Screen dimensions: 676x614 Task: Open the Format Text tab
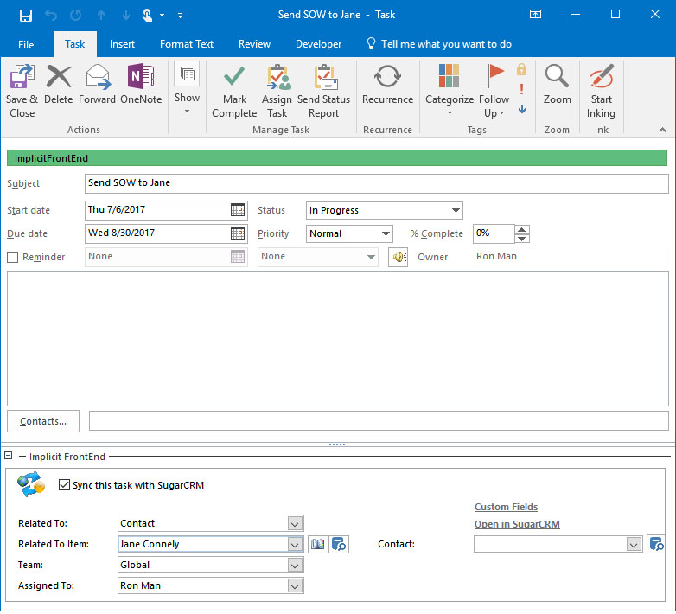pyautogui.click(x=187, y=44)
